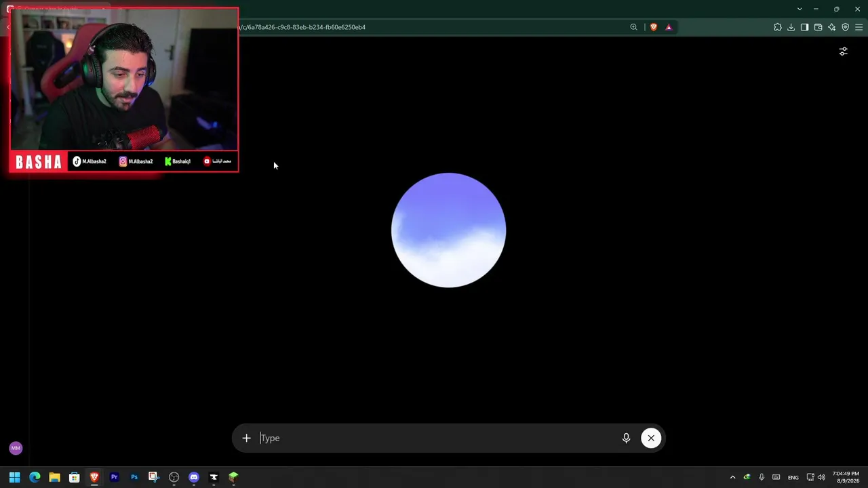
Task: Open the Windows Start menu
Action: pos(14,477)
